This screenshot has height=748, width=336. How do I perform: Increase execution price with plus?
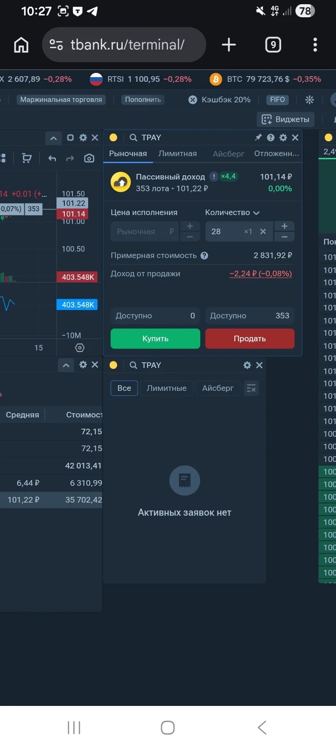[x=190, y=226]
